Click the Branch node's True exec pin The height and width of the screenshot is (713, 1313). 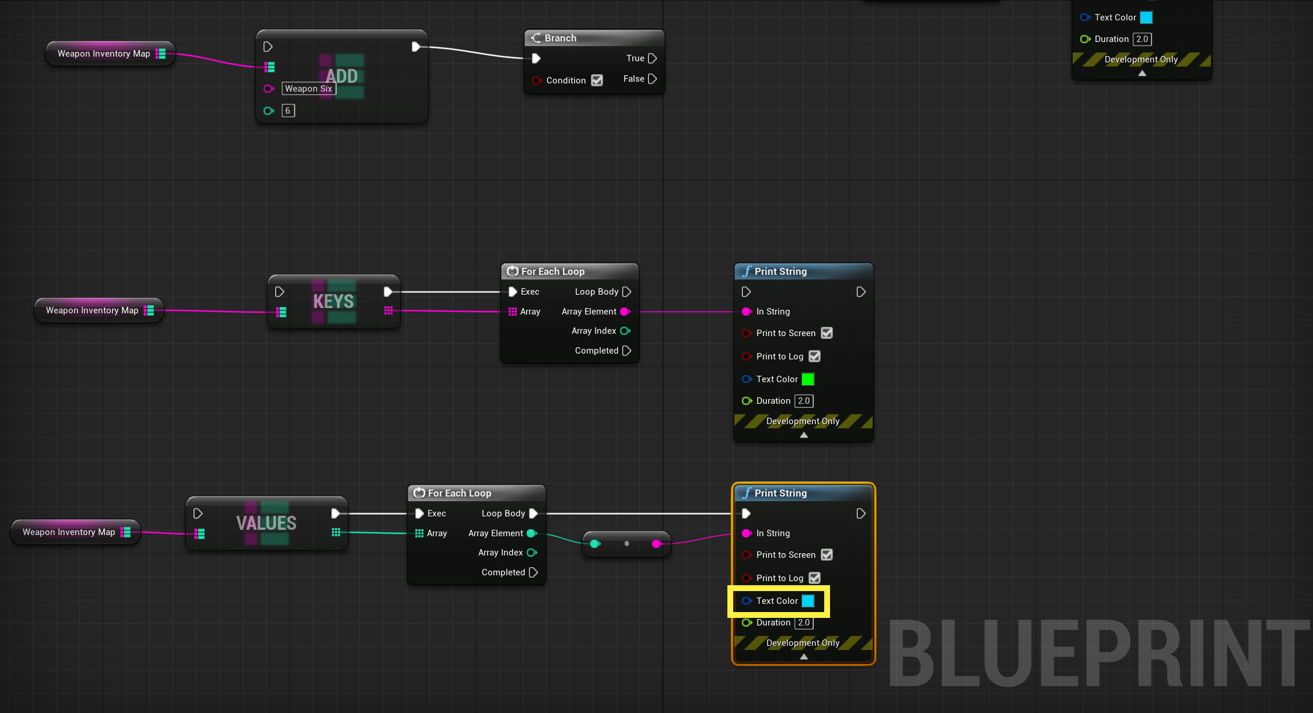[x=652, y=58]
